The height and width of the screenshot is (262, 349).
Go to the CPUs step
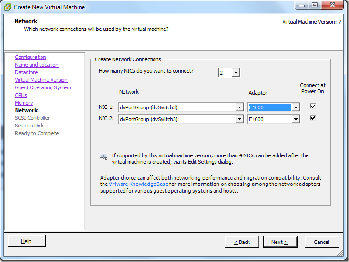[x=21, y=95]
